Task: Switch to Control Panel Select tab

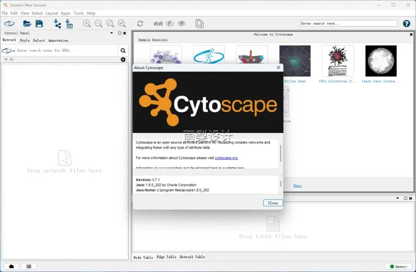Action: (x=39, y=40)
